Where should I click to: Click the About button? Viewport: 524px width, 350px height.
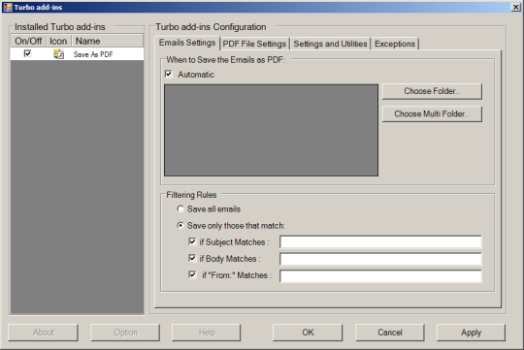coord(43,333)
